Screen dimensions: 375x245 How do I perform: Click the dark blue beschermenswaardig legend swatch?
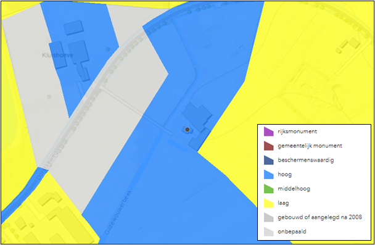pyautogui.click(x=268, y=160)
